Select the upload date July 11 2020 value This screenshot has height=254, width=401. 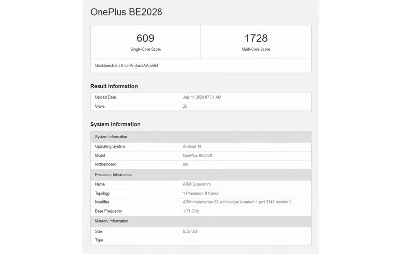[x=202, y=97]
